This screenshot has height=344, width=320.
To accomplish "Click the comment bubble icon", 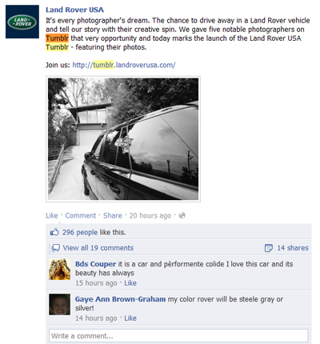I will [x=56, y=248].
